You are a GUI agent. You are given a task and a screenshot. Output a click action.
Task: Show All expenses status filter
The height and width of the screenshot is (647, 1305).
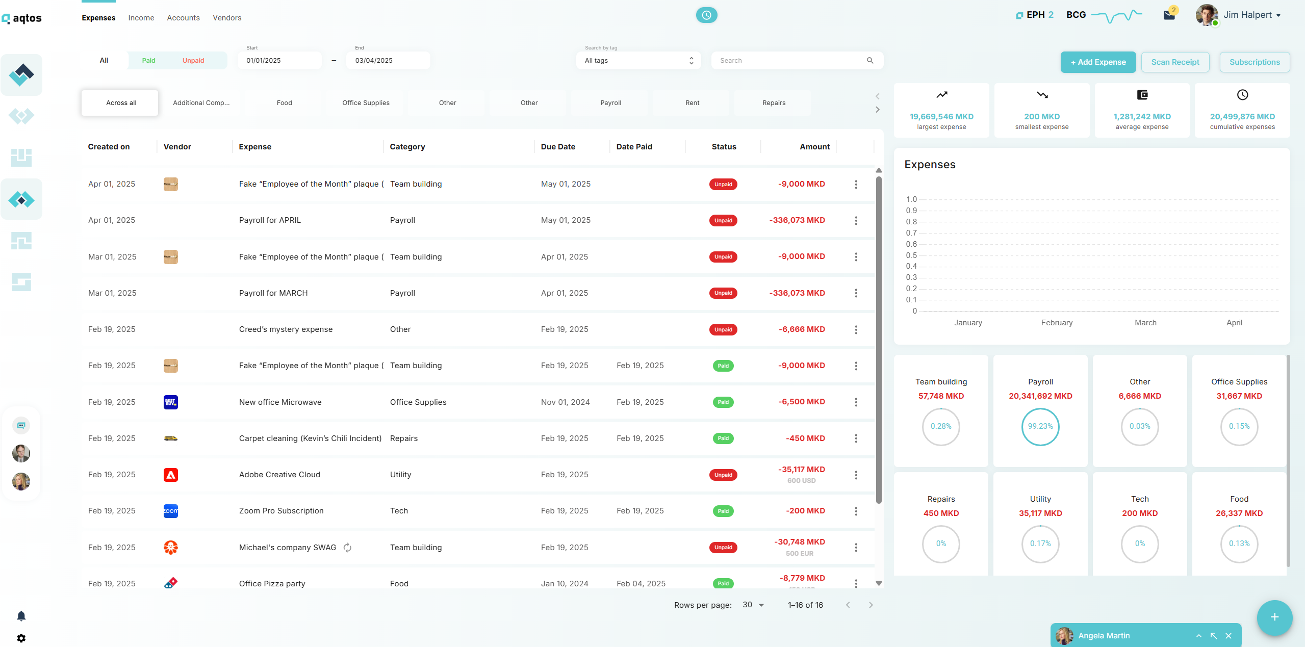point(104,61)
